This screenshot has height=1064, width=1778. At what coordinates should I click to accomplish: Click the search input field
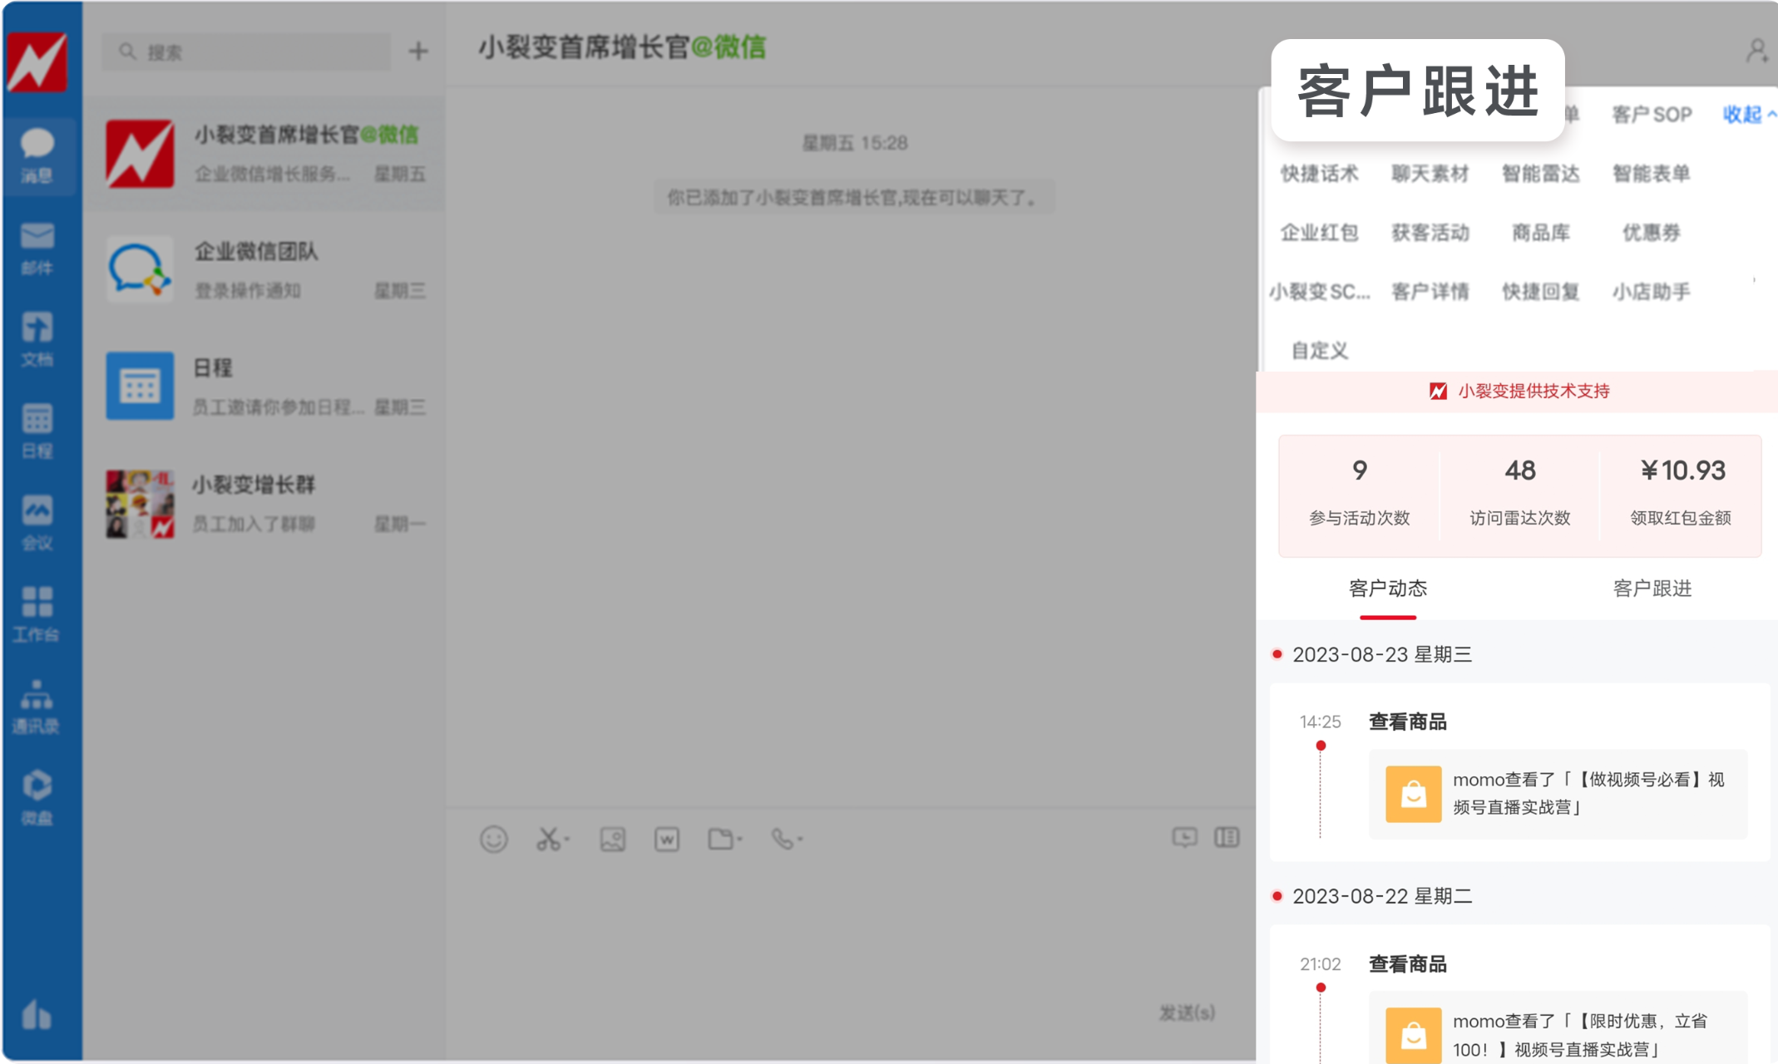pos(246,52)
